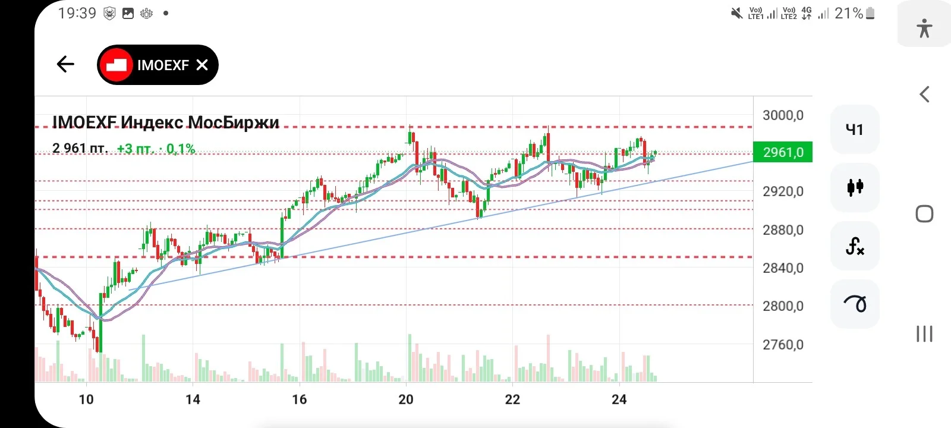Viewport: 951px width, 428px height.
Task: Open the Ч1 timeframe selector
Action: pyautogui.click(x=854, y=130)
